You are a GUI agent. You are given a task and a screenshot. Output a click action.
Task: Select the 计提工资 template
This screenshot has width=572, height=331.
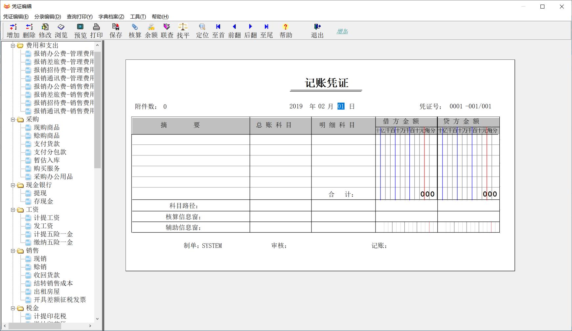(x=47, y=217)
